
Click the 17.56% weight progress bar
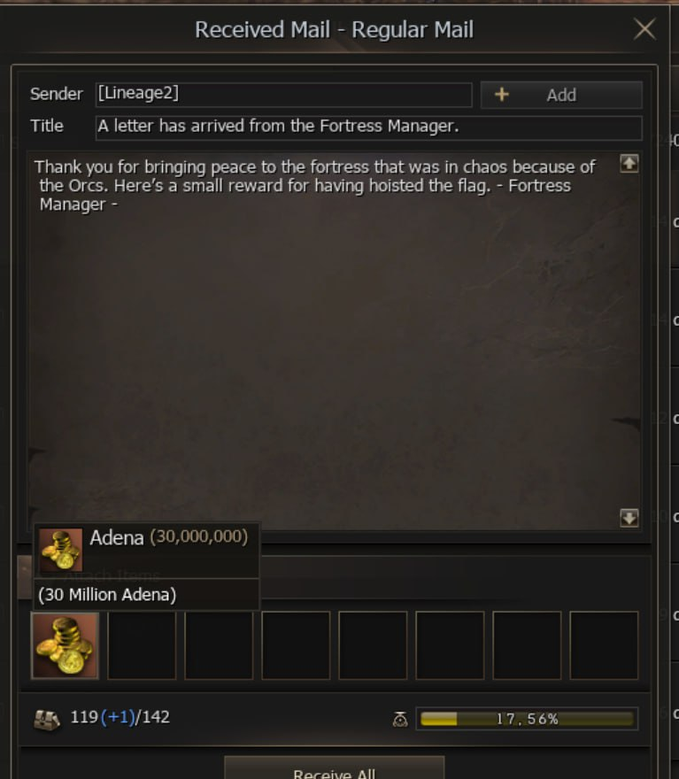[x=527, y=719]
